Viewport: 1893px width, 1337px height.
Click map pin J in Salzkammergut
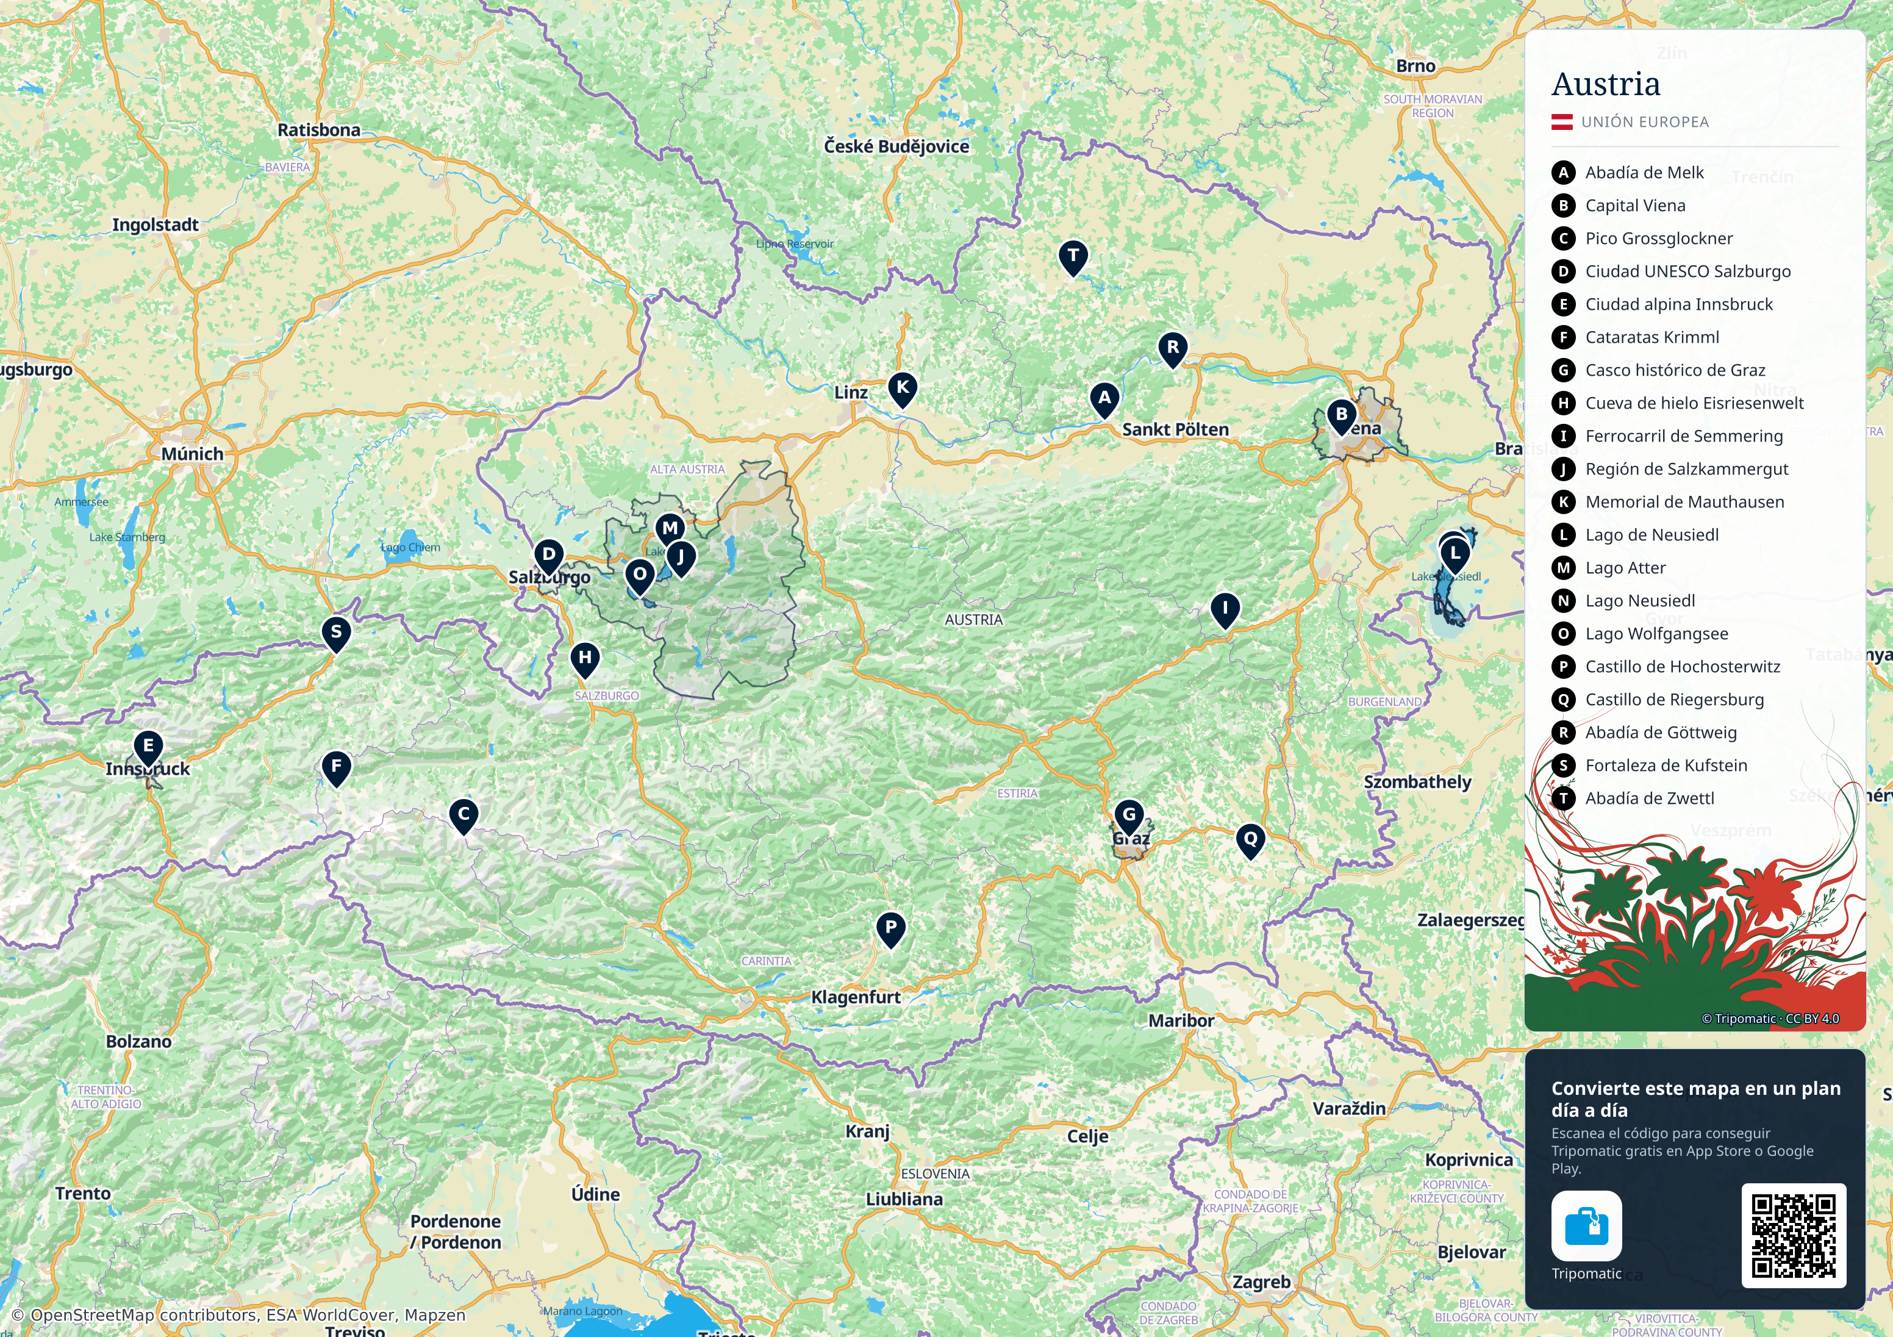click(680, 559)
